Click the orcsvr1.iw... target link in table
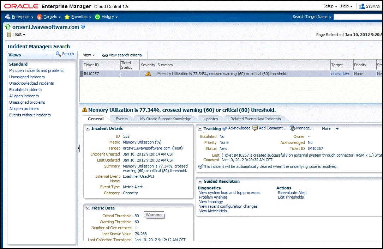383x249 pixels. (x=342, y=74)
